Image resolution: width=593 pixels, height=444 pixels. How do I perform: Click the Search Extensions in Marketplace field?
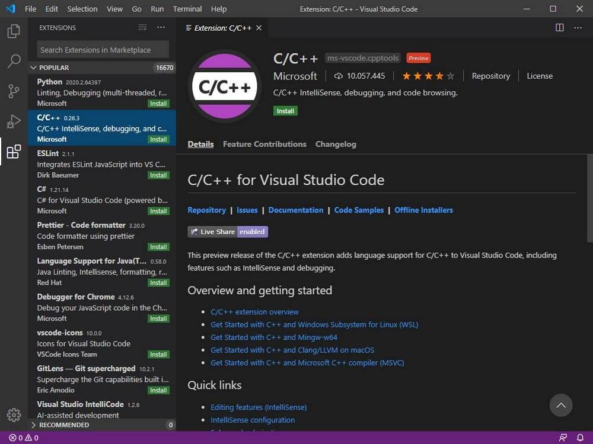coord(103,50)
